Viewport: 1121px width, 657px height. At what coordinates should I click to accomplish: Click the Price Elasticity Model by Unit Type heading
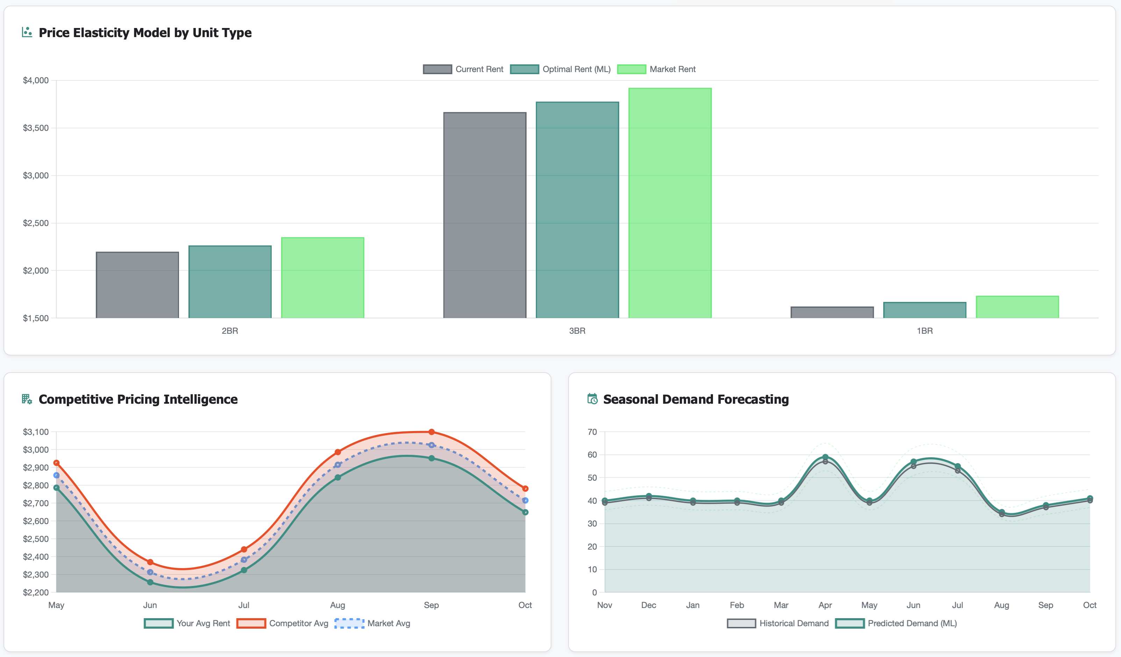(145, 33)
